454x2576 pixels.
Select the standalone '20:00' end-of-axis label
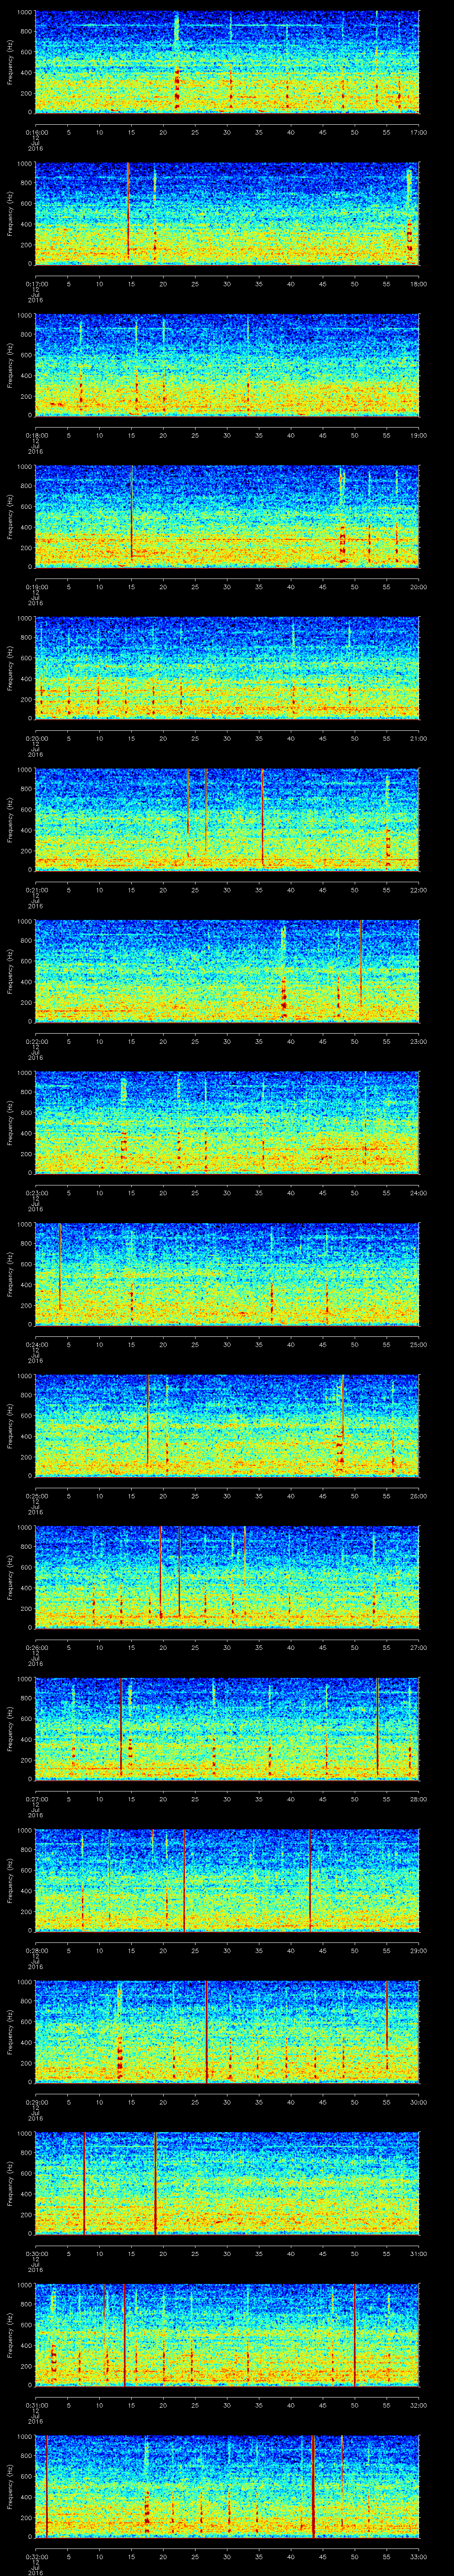click(x=419, y=586)
